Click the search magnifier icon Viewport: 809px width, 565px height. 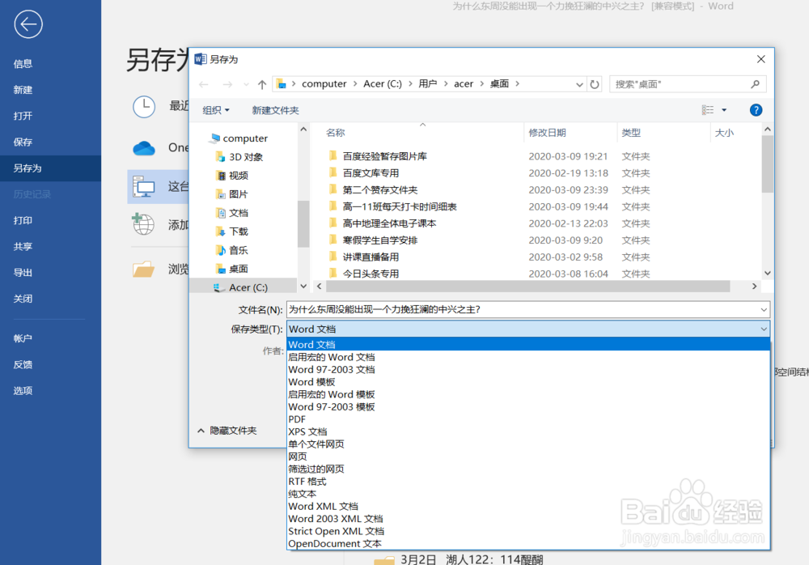[x=756, y=84]
